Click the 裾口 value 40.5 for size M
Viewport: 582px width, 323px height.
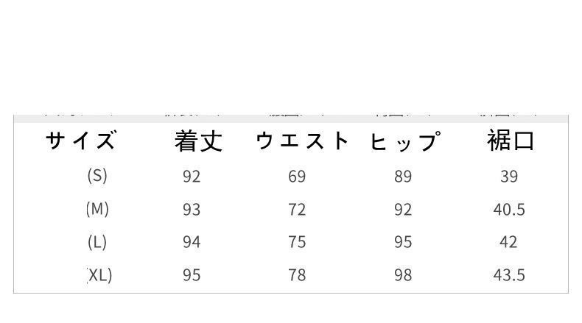click(509, 210)
